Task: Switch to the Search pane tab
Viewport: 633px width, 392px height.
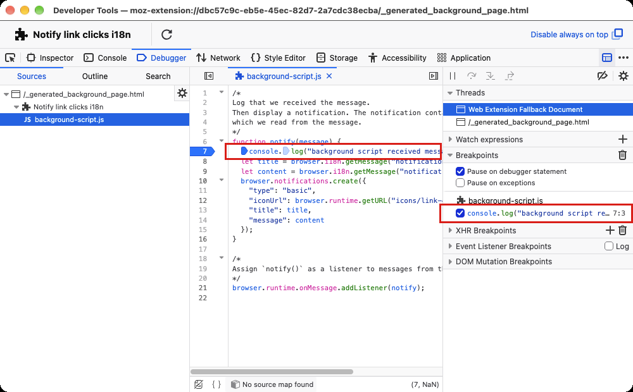Action: pyautogui.click(x=158, y=77)
